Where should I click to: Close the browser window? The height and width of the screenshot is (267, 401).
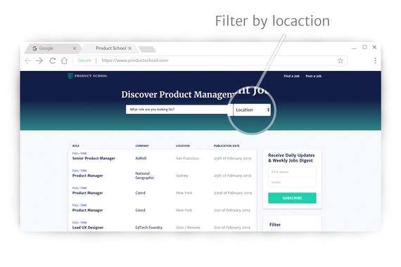tap(374, 47)
